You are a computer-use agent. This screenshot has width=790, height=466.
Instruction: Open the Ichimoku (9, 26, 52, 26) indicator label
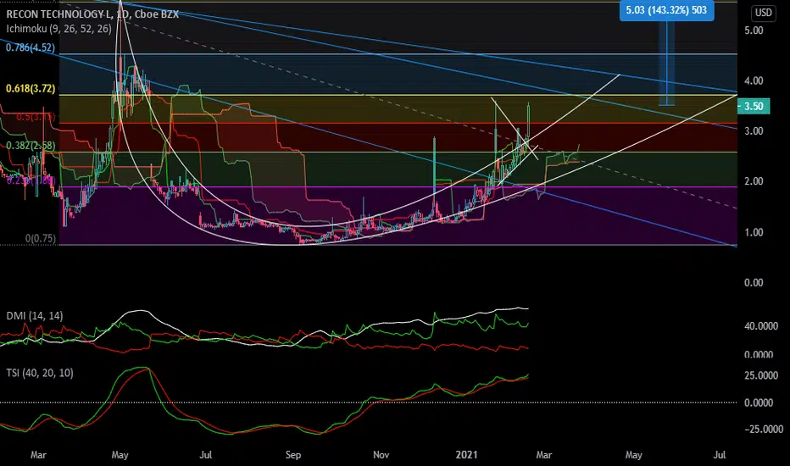(59, 29)
